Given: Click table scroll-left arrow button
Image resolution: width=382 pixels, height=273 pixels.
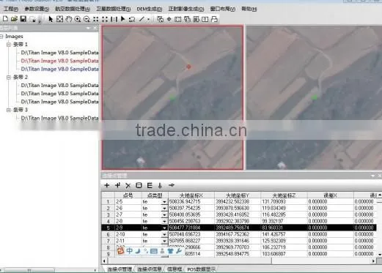Looking at the screenshot, I should click(104, 261).
